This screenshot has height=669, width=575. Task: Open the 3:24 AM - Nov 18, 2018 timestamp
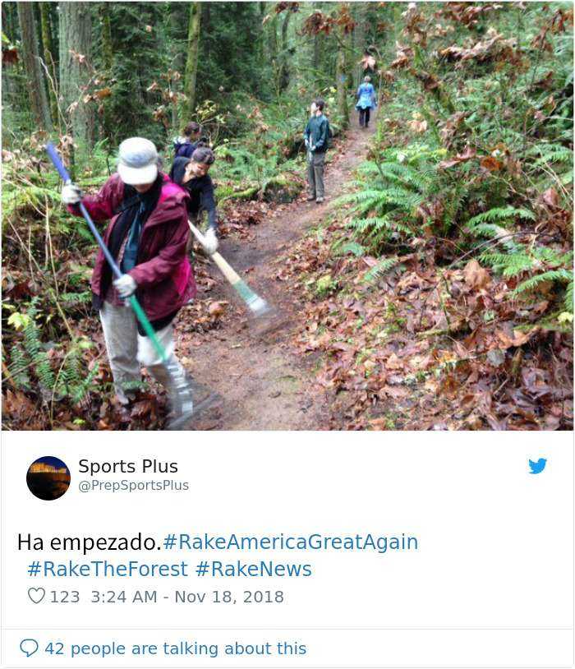(187, 597)
